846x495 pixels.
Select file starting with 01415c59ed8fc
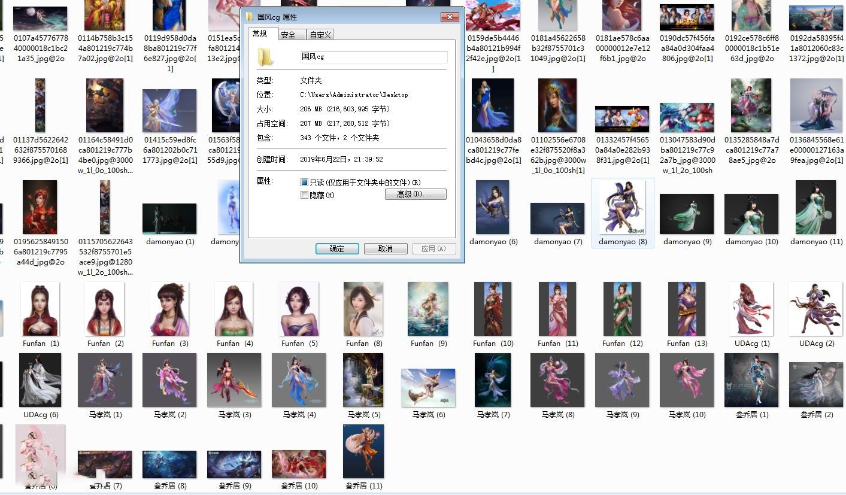tap(169, 111)
